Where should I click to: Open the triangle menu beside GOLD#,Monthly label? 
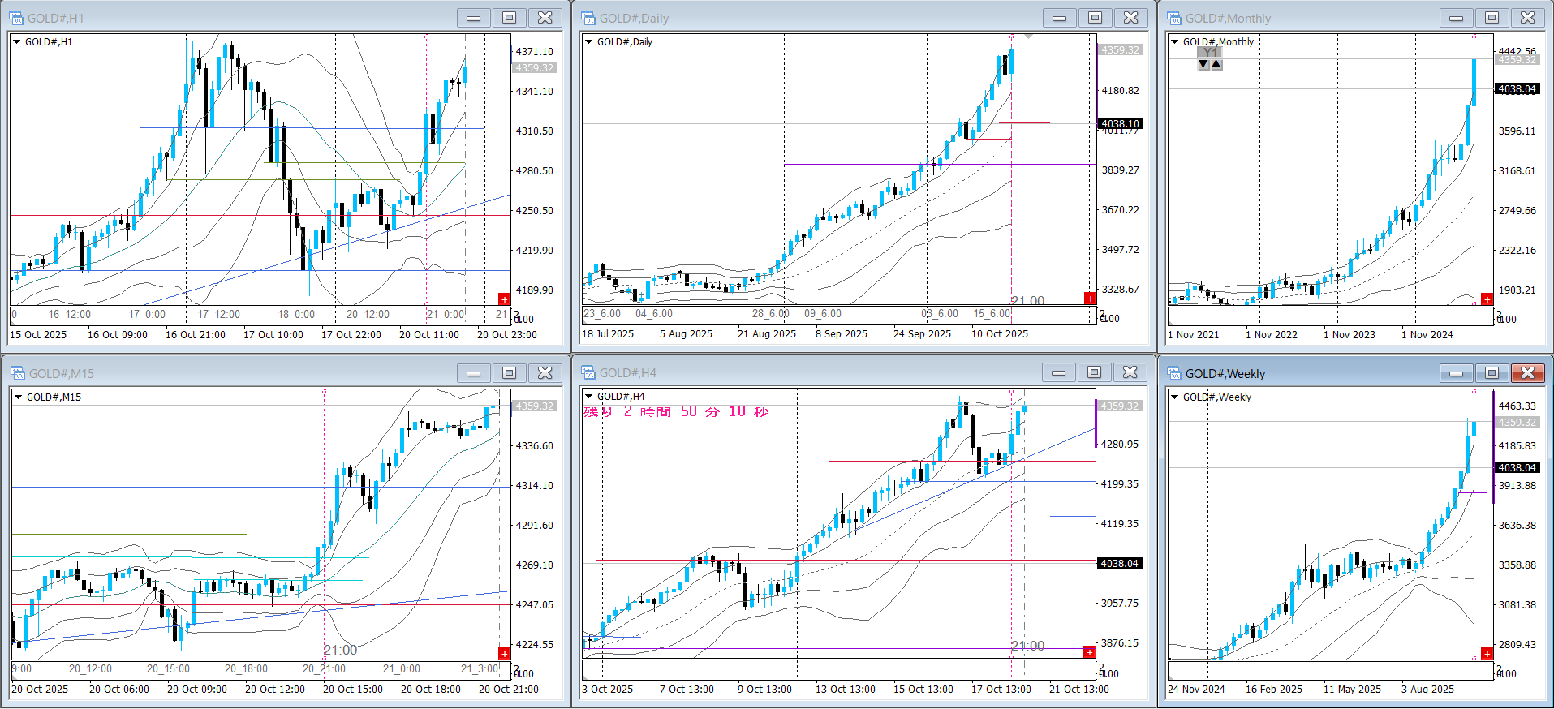click(1174, 42)
